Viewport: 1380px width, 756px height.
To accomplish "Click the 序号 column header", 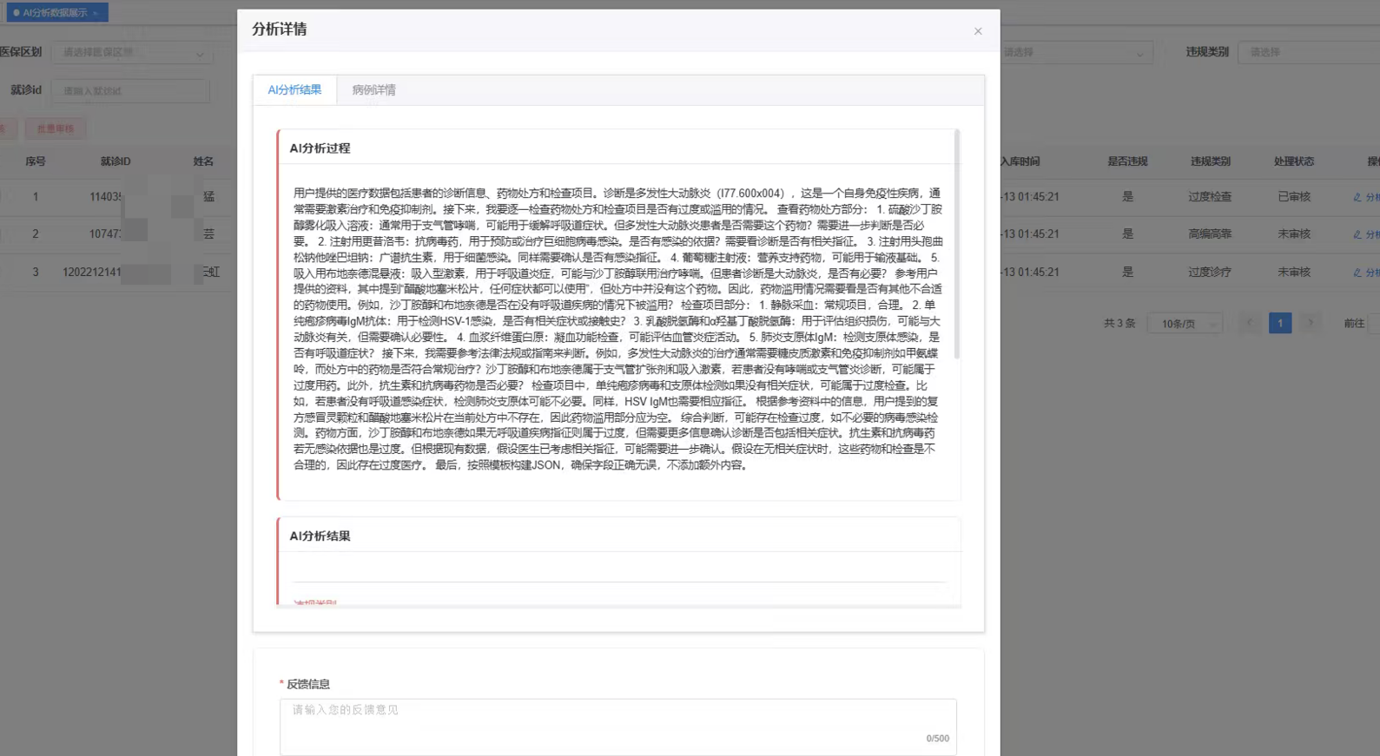I will (x=35, y=161).
